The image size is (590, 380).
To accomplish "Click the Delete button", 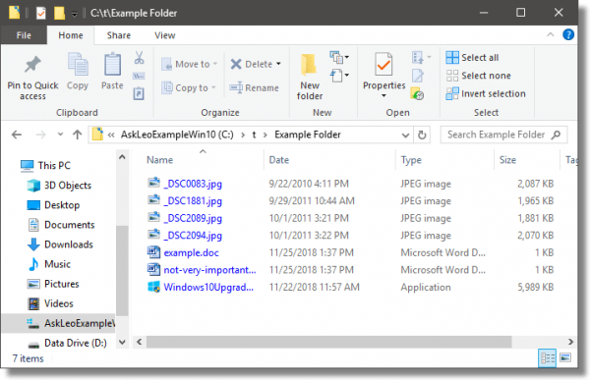I will click(252, 64).
